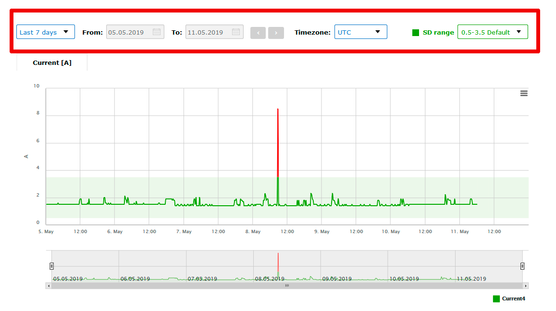Click the navigator scrollbar thumb
Screen dimensions: 556x311
click(287, 286)
